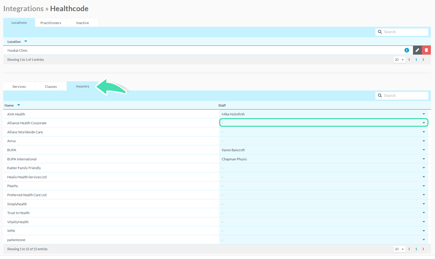This screenshot has height=259, width=435.
Task: Delete the Nookal Clinic location
Action: 426,50
